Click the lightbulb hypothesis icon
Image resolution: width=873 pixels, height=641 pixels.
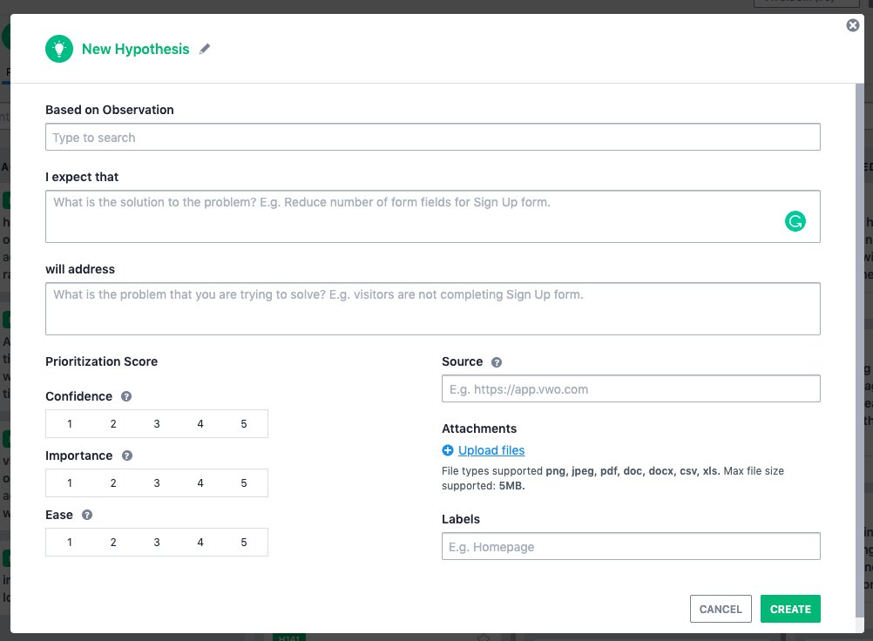(58, 49)
